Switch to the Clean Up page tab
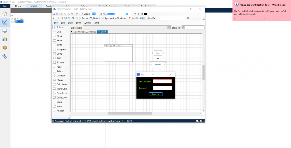The height and width of the screenshot is (148, 291). point(91,32)
